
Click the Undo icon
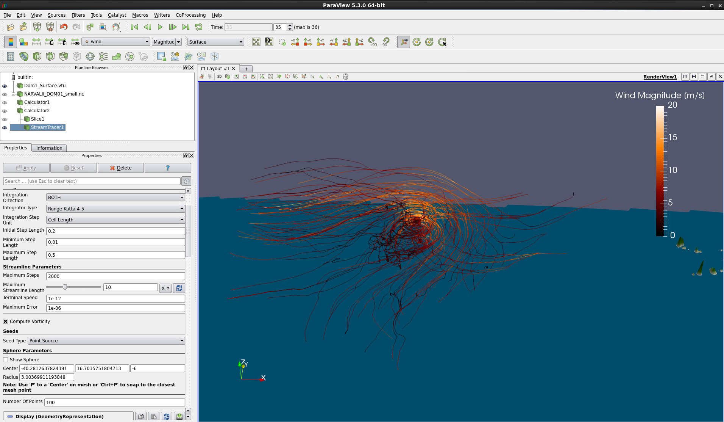pyautogui.click(x=64, y=27)
